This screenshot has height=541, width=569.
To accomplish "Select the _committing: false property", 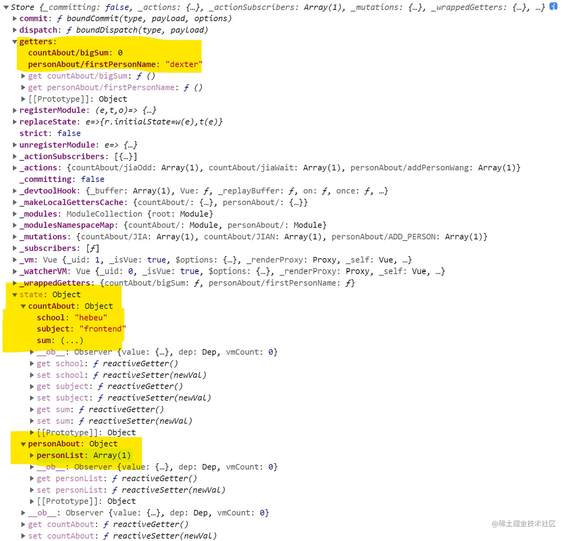I will click(62, 179).
